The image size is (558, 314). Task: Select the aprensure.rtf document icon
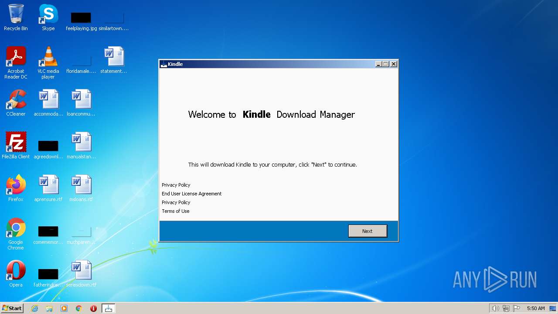[48, 188]
